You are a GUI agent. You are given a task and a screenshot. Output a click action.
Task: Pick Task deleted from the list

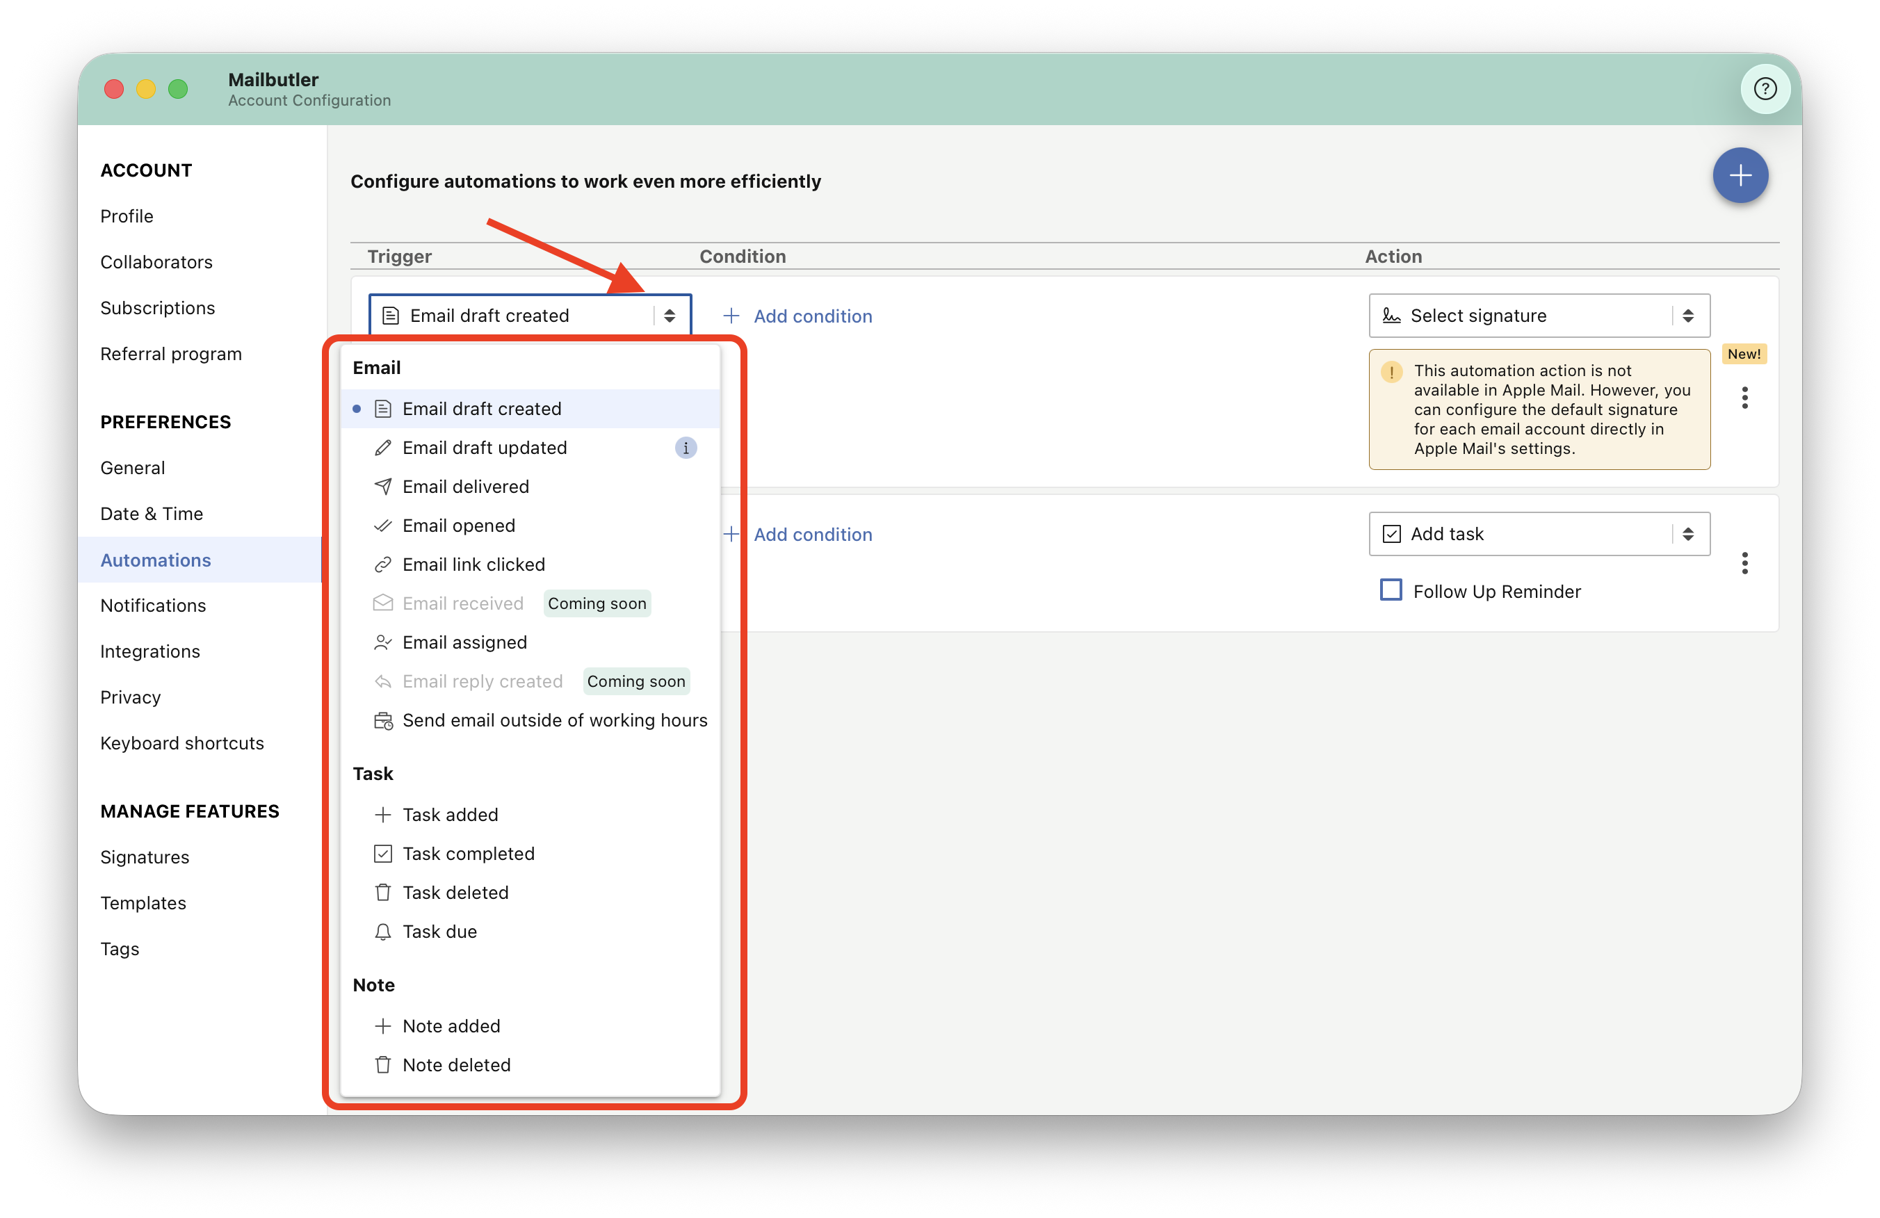click(x=530, y=893)
